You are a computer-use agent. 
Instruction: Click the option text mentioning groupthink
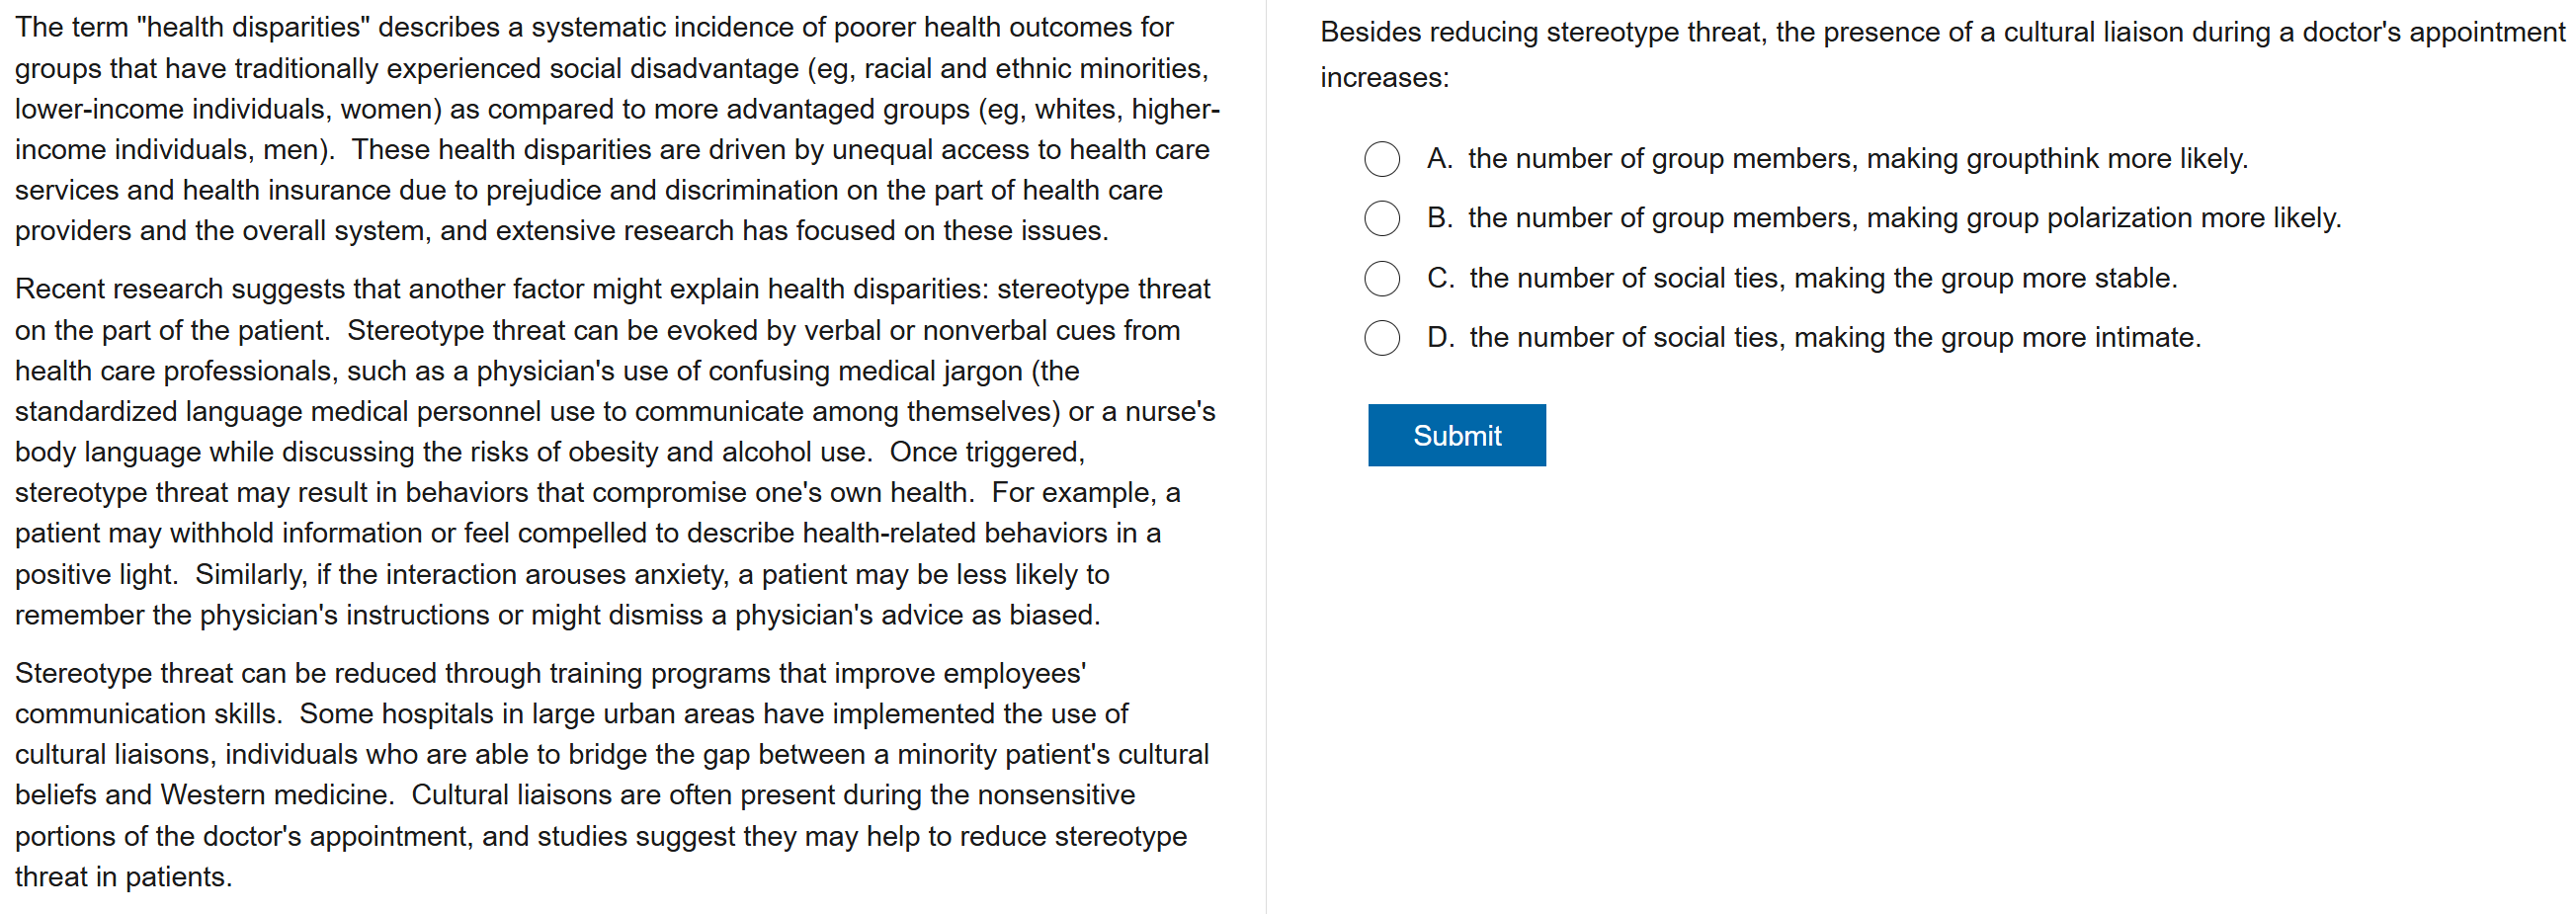tap(1856, 159)
